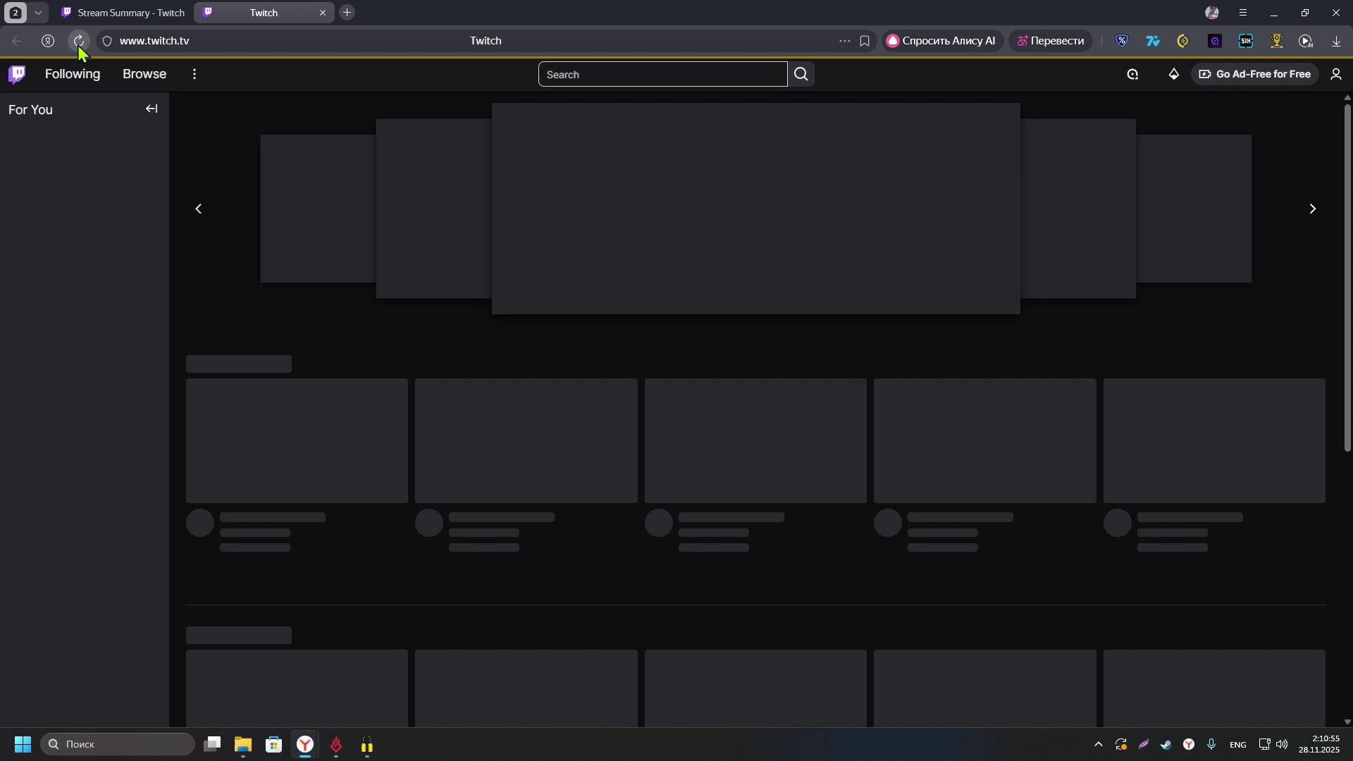Screen dimensions: 1353x761
Task: Open the Whispers icon in the header
Action: tap(1132, 74)
